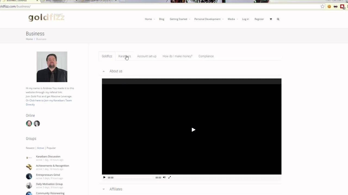Open second online member avatar
This screenshot has height=195, width=348.
(x=37, y=123)
